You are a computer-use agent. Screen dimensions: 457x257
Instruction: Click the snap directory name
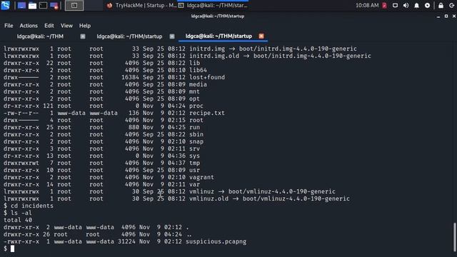click(196, 141)
